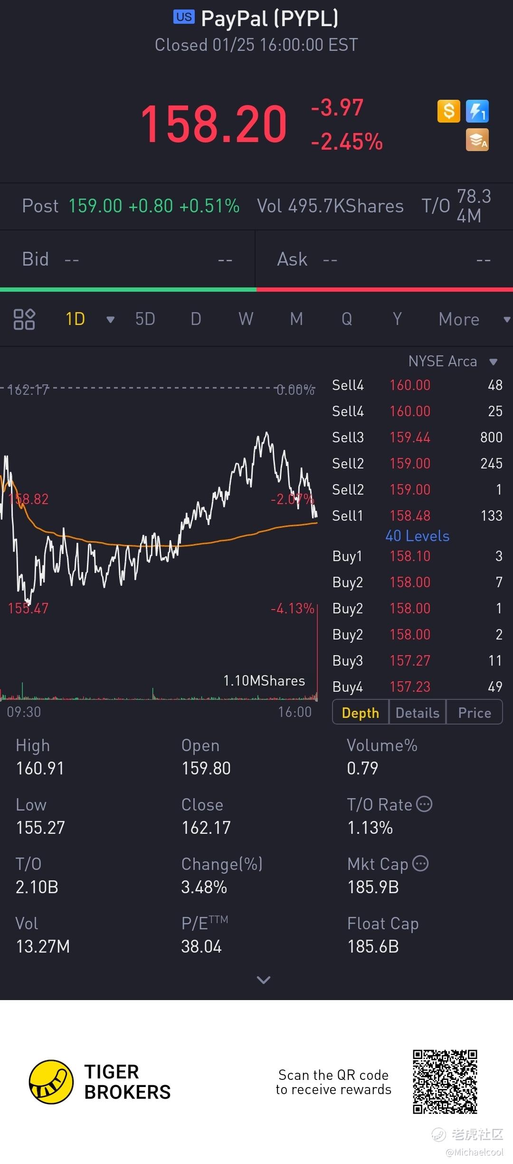Tap the Float Cap value 185.6B

(x=373, y=946)
